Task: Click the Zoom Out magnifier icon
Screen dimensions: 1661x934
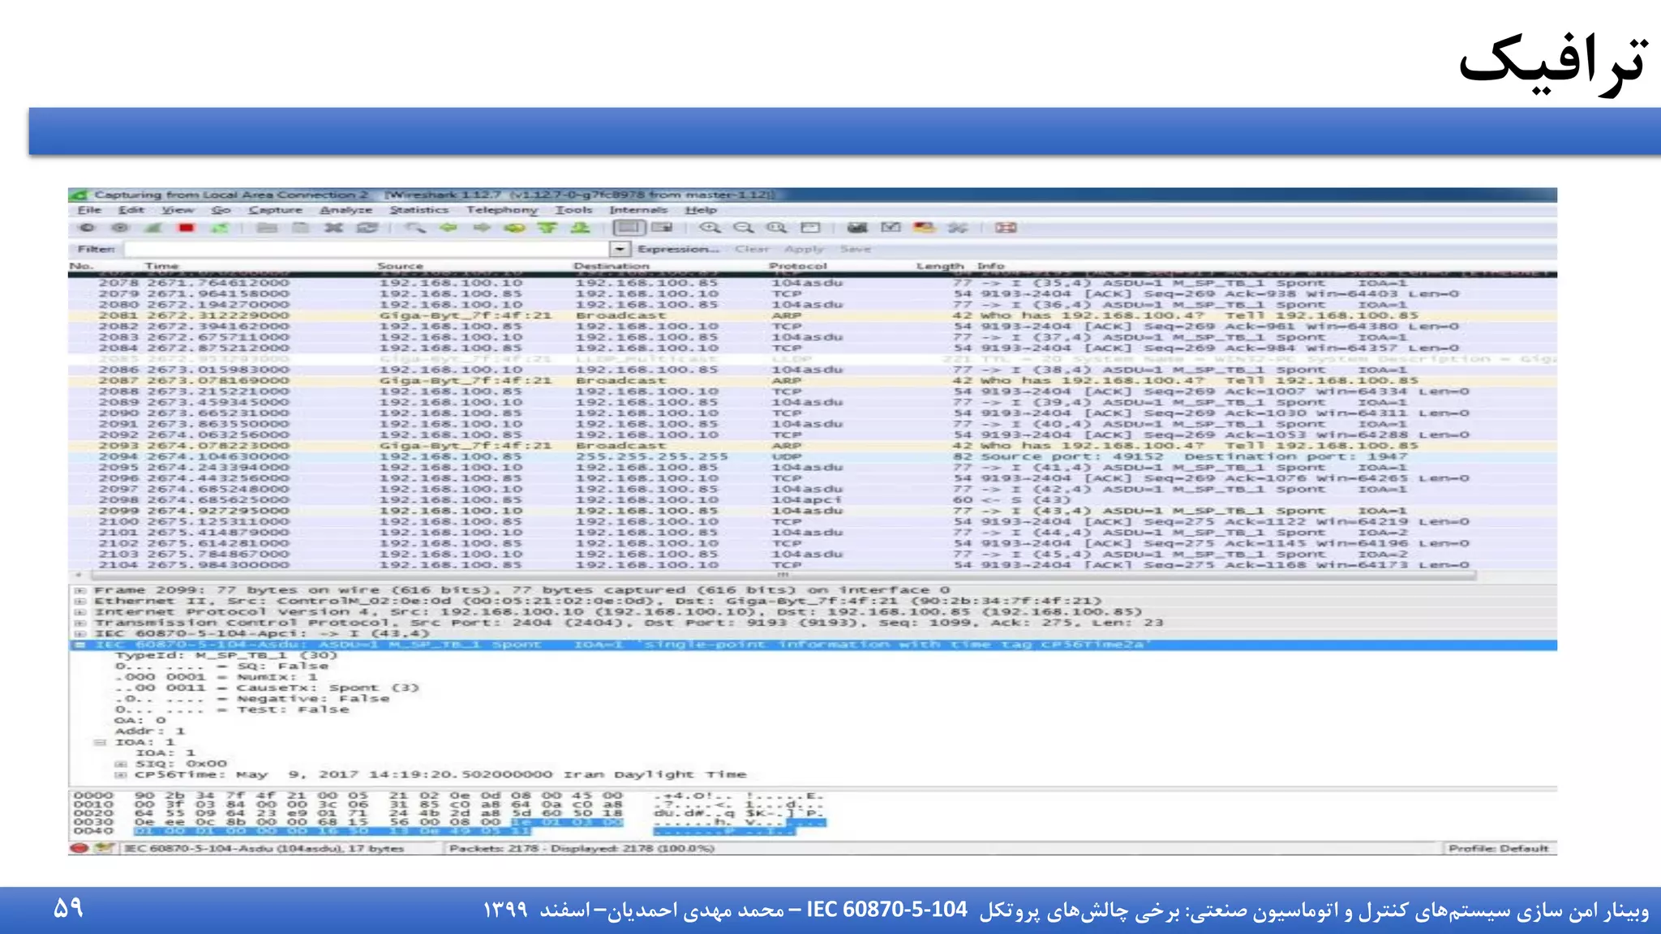Action: coord(743,228)
